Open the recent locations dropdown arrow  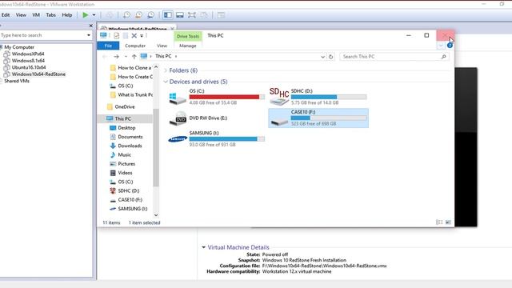(x=126, y=57)
